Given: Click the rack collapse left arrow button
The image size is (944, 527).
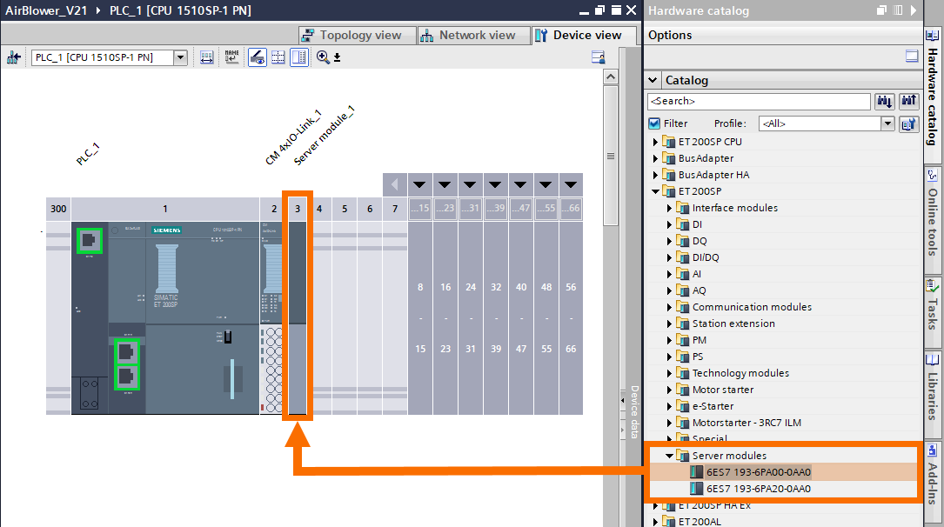Looking at the screenshot, I should pos(395,184).
